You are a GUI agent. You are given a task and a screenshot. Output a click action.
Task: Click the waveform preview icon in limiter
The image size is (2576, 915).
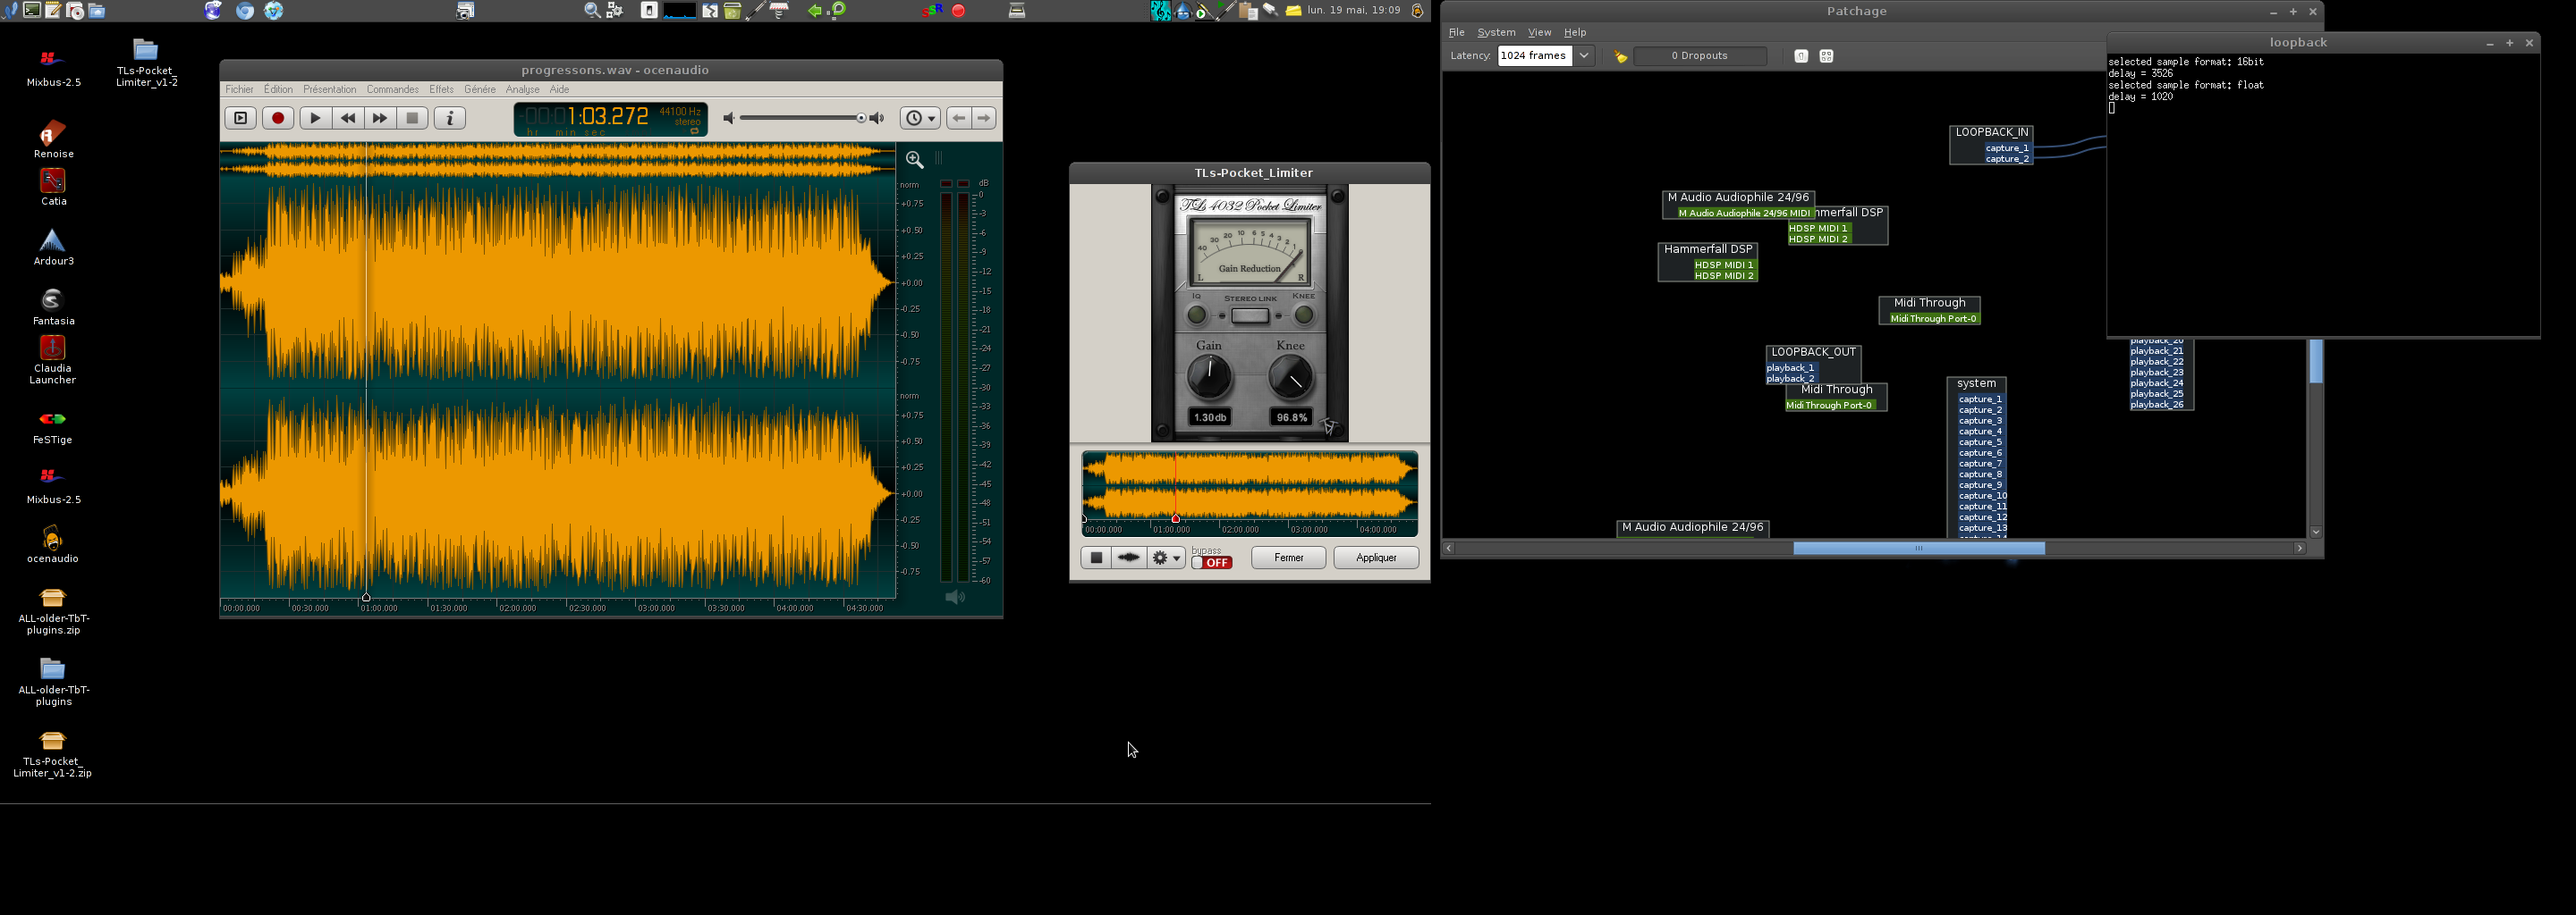[x=1128, y=558]
